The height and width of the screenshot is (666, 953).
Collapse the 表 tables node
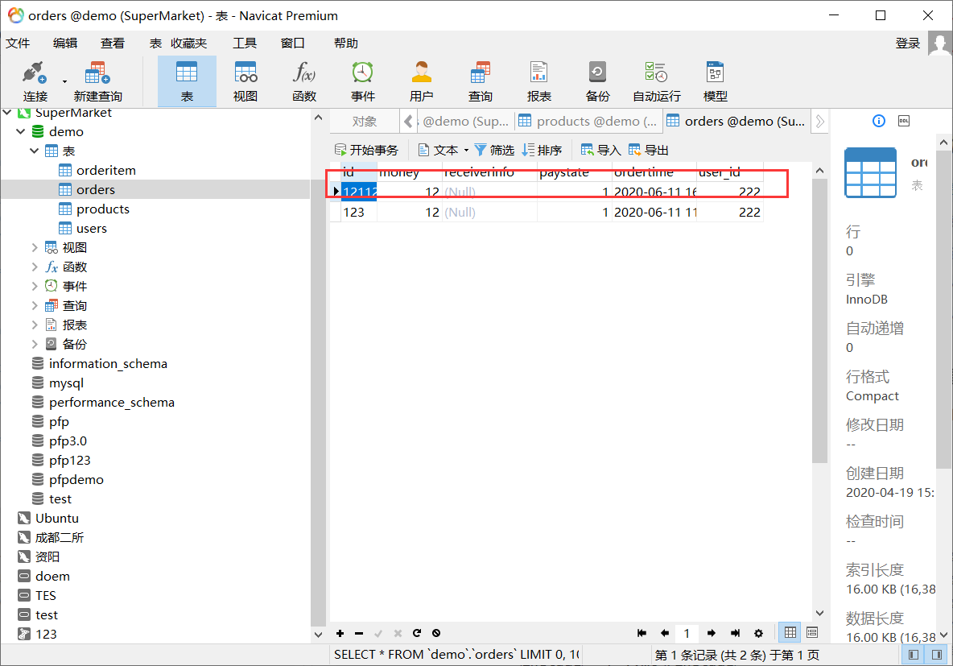pyautogui.click(x=34, y=151)
